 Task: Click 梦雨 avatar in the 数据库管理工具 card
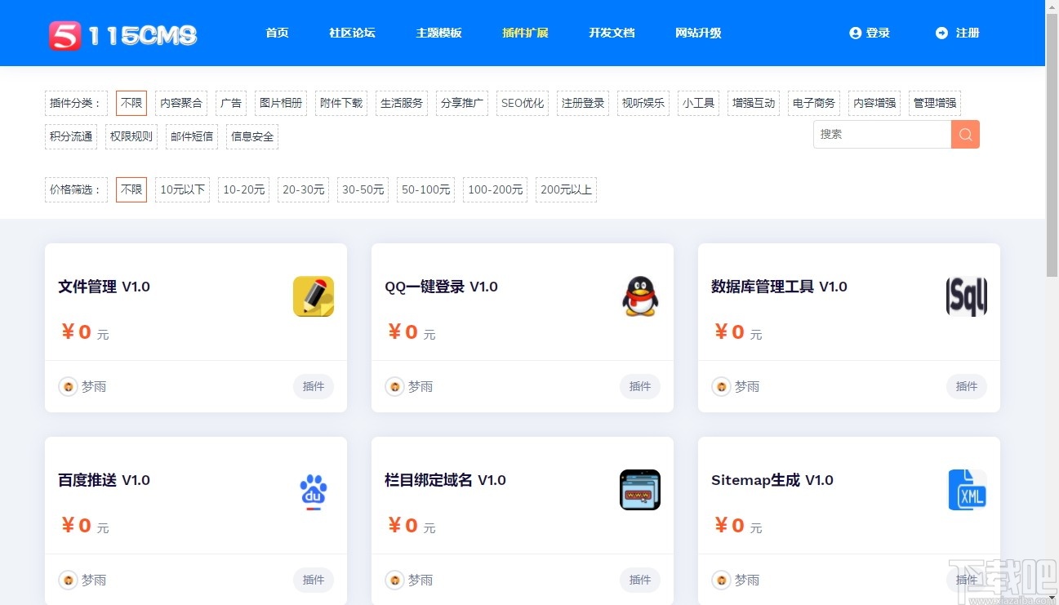(x=721, y=386)
